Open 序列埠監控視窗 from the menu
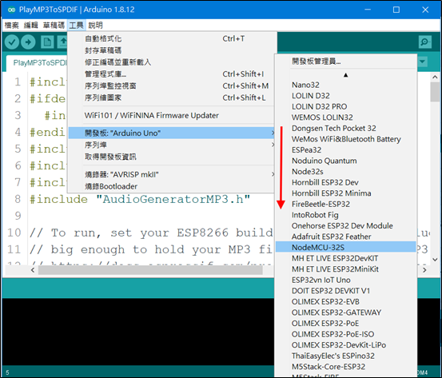Viewport: 442px width, 378px height. 171,86
